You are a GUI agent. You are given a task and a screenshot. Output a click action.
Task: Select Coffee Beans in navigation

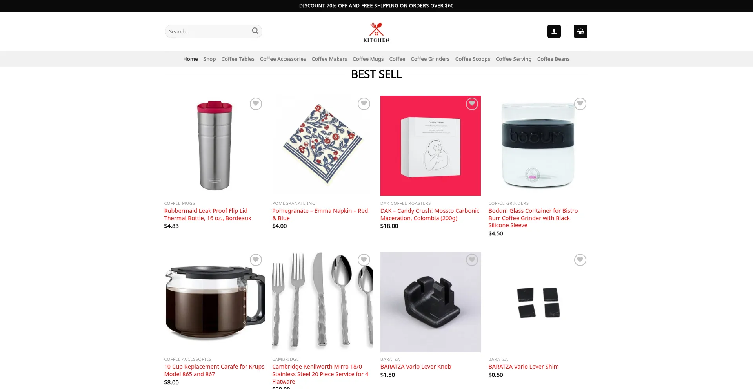click(553, 59)
